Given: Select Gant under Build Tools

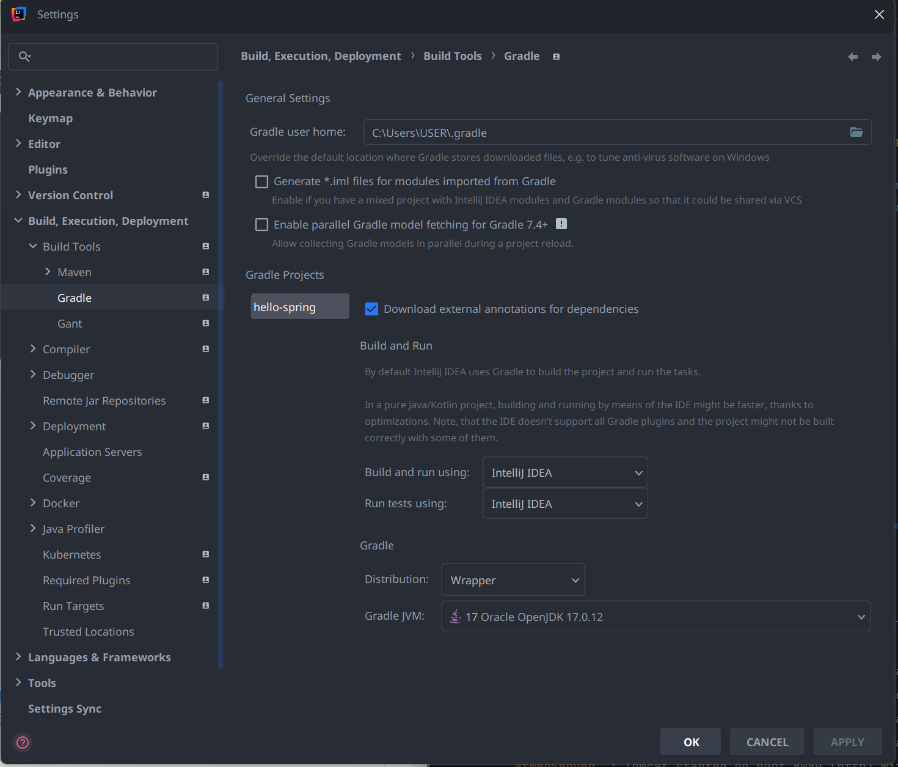Looking at the screenshot, I should point(70,323).
